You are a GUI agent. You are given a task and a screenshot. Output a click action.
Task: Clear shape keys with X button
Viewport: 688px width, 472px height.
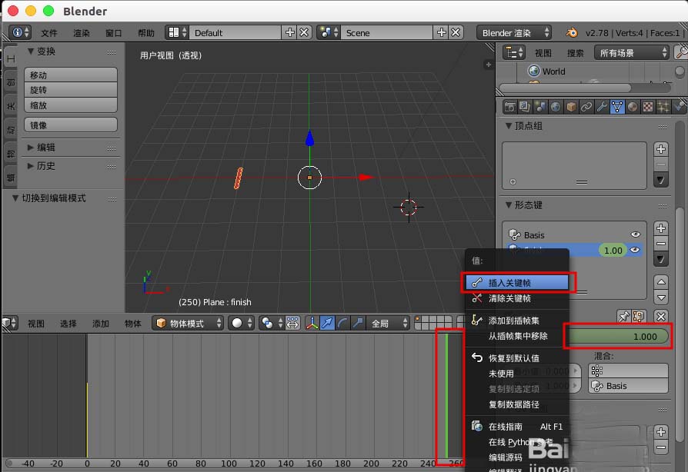click(661, 316)
